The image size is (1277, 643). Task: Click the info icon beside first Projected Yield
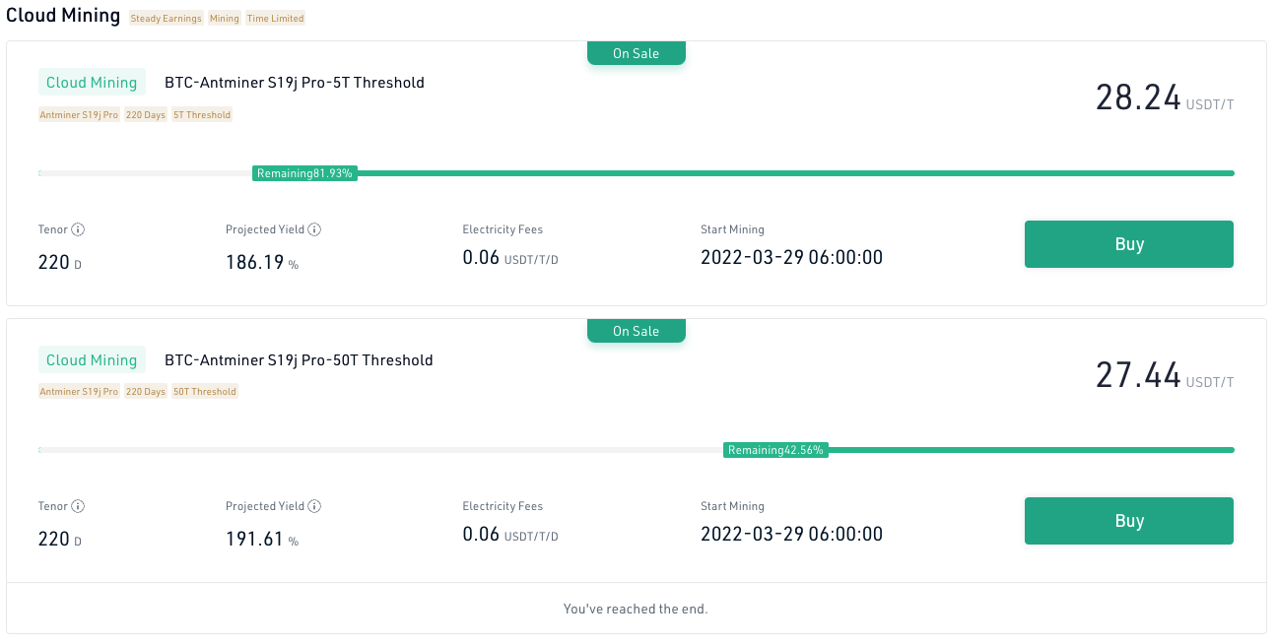(314, 229)
